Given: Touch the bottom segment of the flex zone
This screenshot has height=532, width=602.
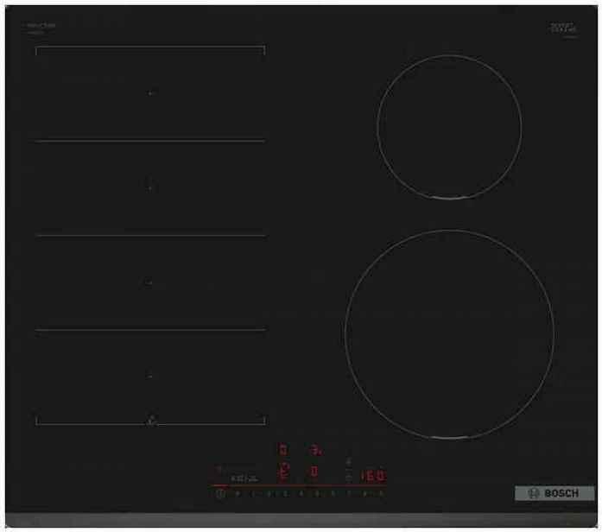Looking at the screenshot, I should [x=150, y=377].
